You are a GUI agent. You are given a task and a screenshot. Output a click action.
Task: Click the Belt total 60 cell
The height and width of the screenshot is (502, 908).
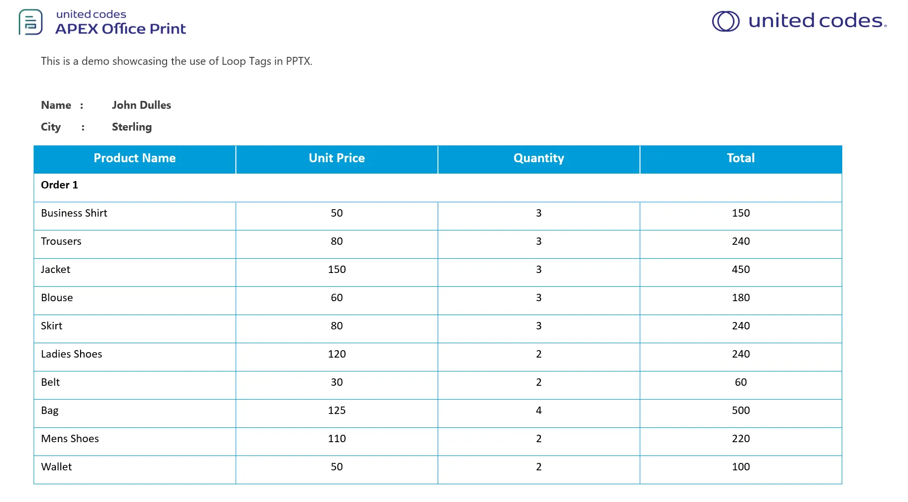[x=741, y=385]
